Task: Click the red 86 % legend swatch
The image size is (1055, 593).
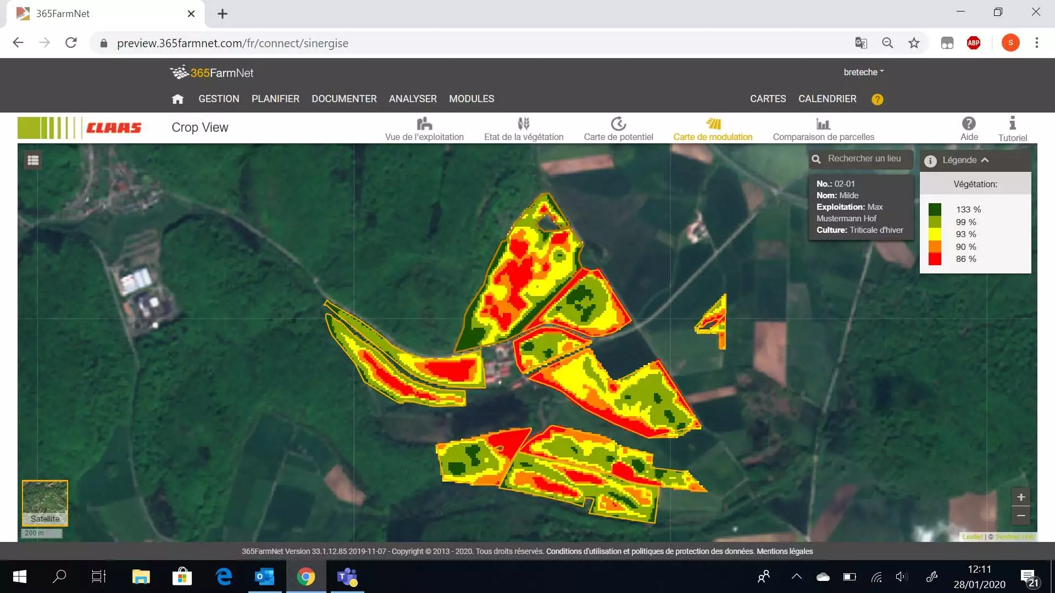Action: click(935, 259)
